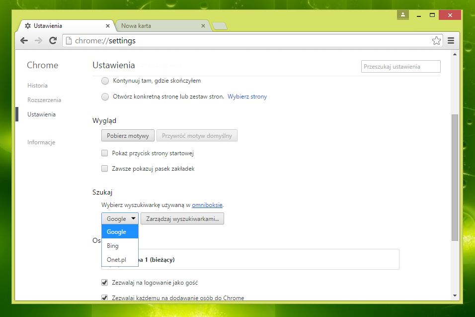The height and width of the screenshot is (317, 475).
Task: Maximize the Chrome window
Action: (x=432, y=15)
